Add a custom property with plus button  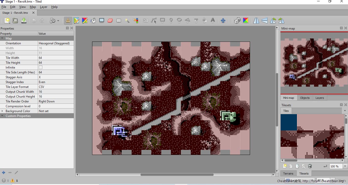coord(4,173)
